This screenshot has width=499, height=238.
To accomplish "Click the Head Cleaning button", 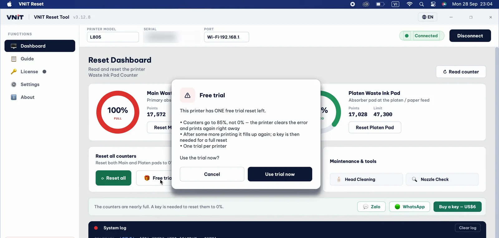I will coord(366,179).
